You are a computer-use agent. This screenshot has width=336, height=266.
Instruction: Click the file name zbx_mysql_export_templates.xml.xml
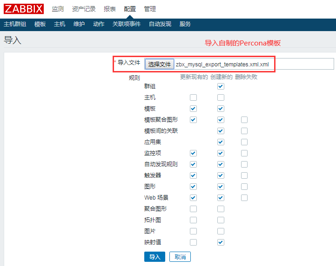coord(222,65)
